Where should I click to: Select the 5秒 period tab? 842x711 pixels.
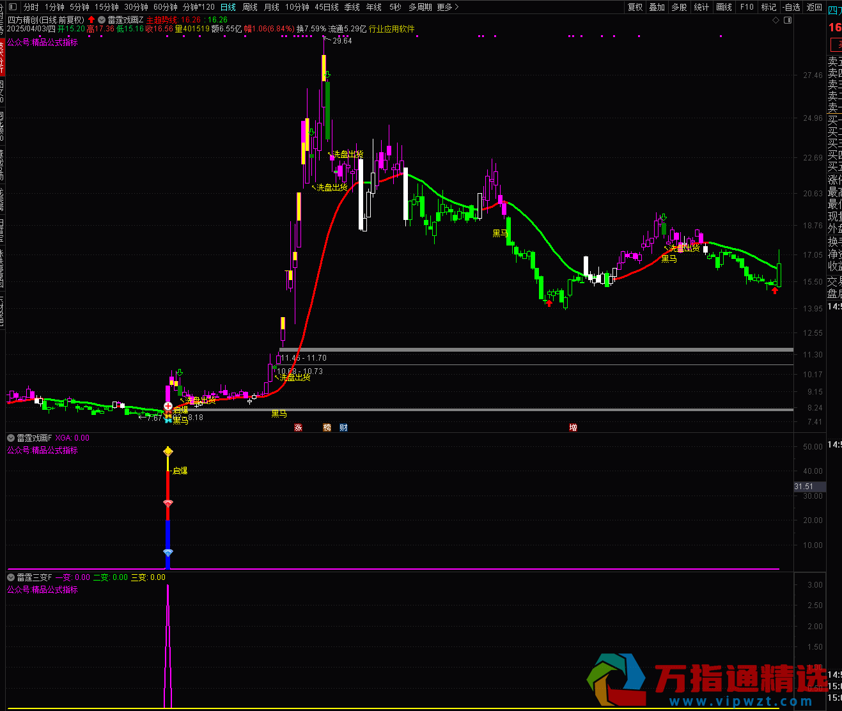click(x=395, y=7)
